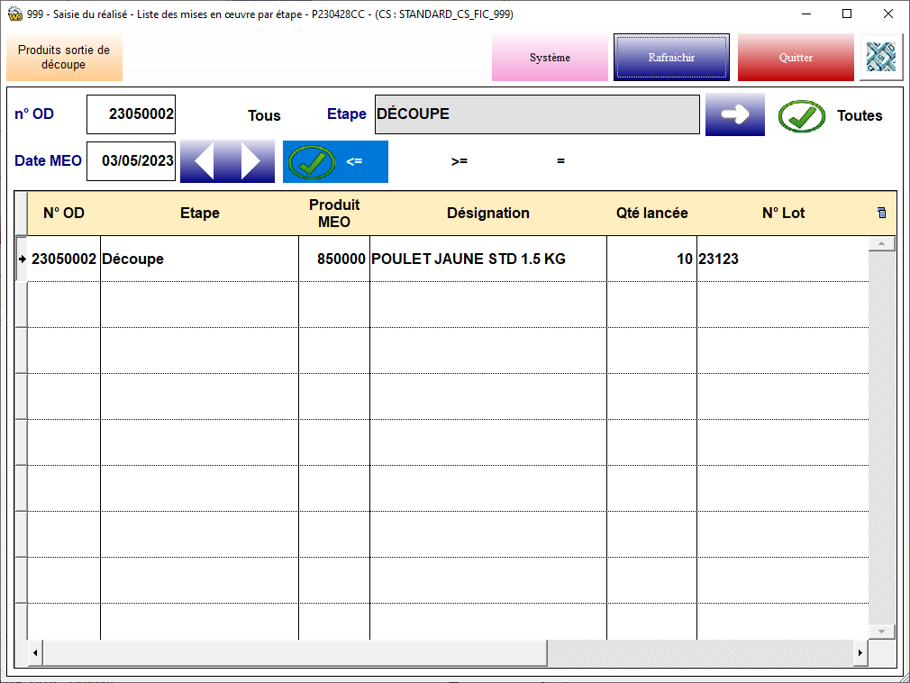Click the red Quitter button

pyautogui.click(x=796, y=58)
